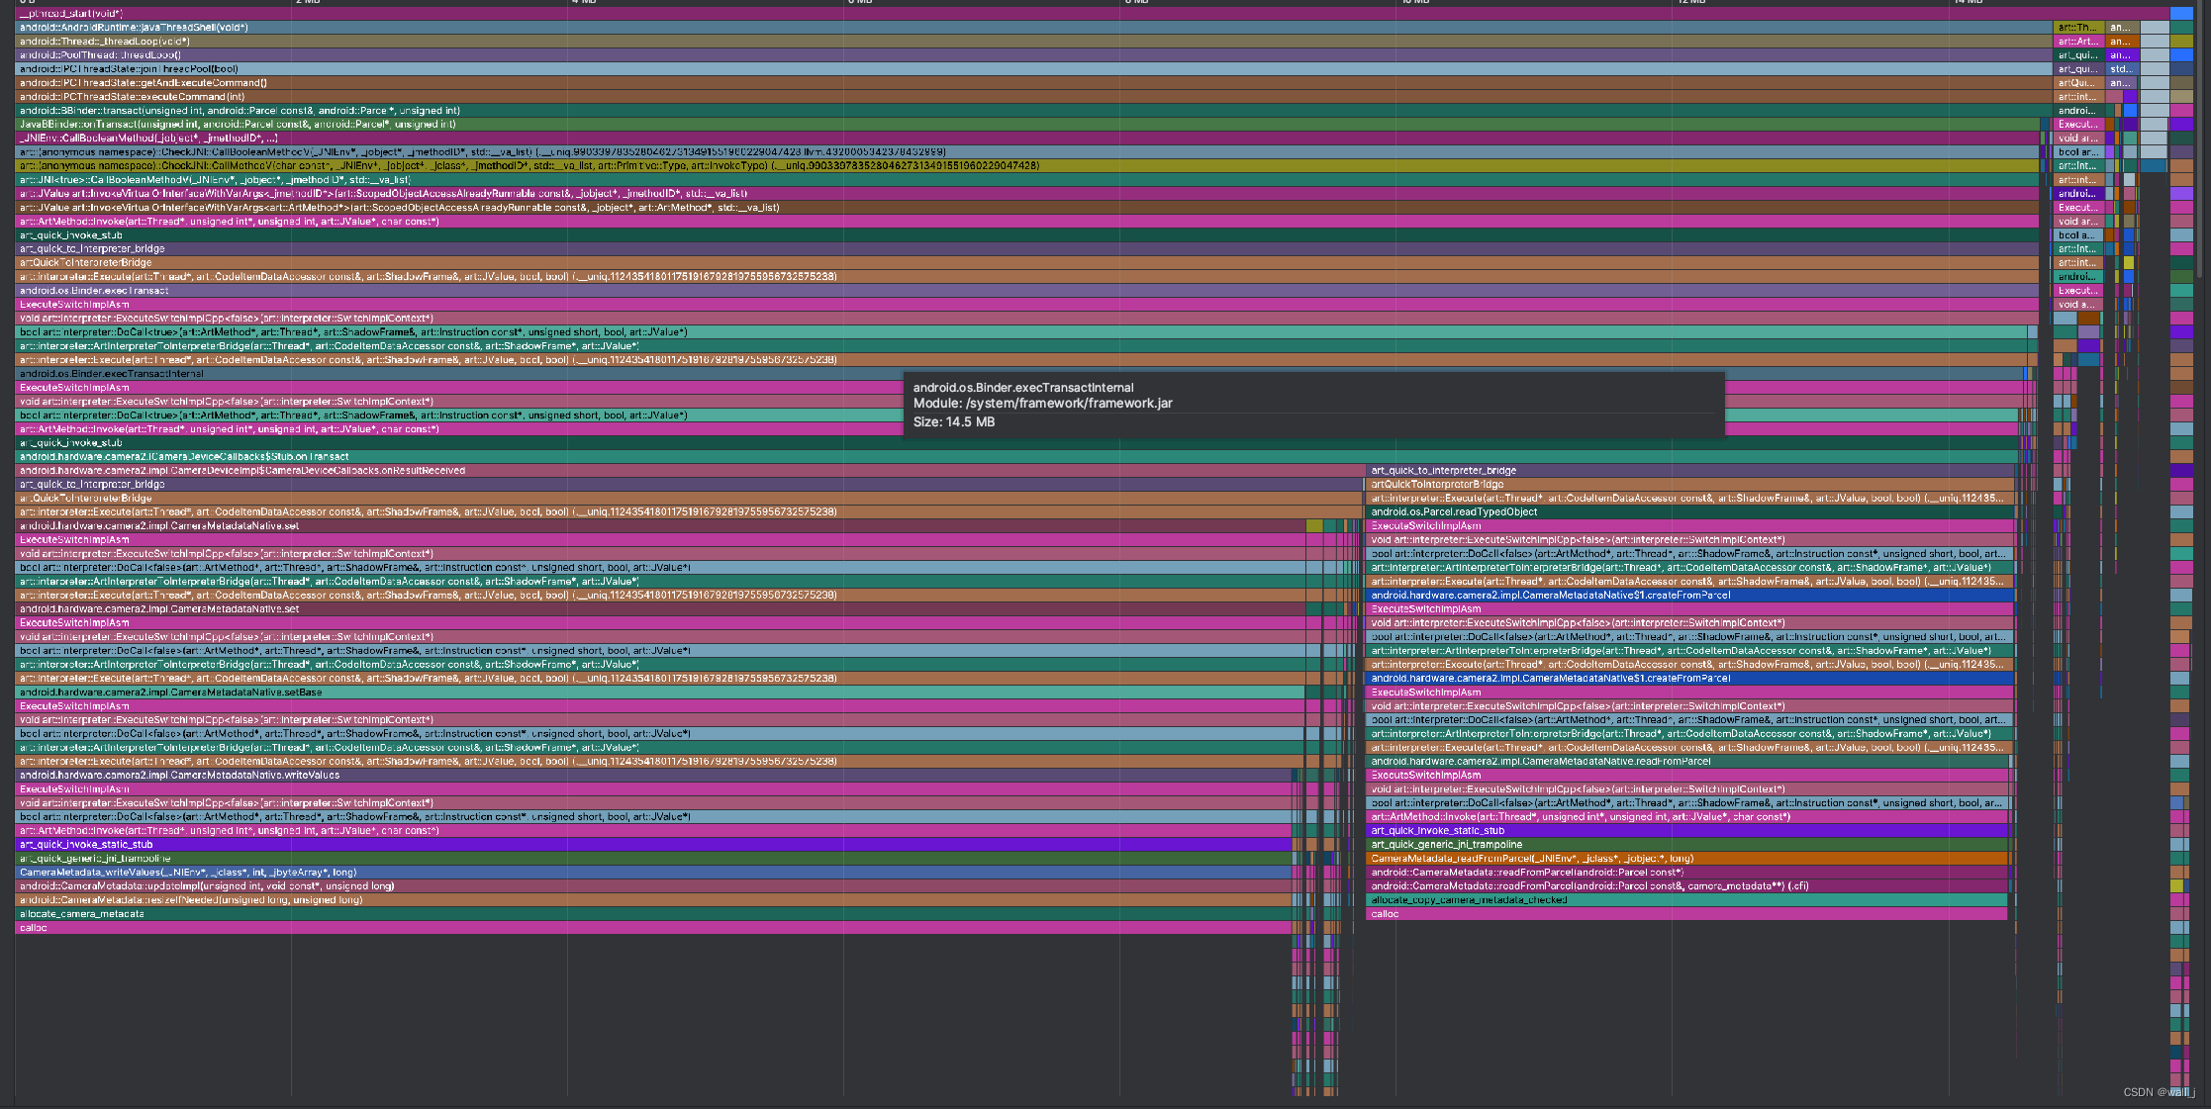Click the android.os.Binder.execTransact frame

(x=1027, y=291)
